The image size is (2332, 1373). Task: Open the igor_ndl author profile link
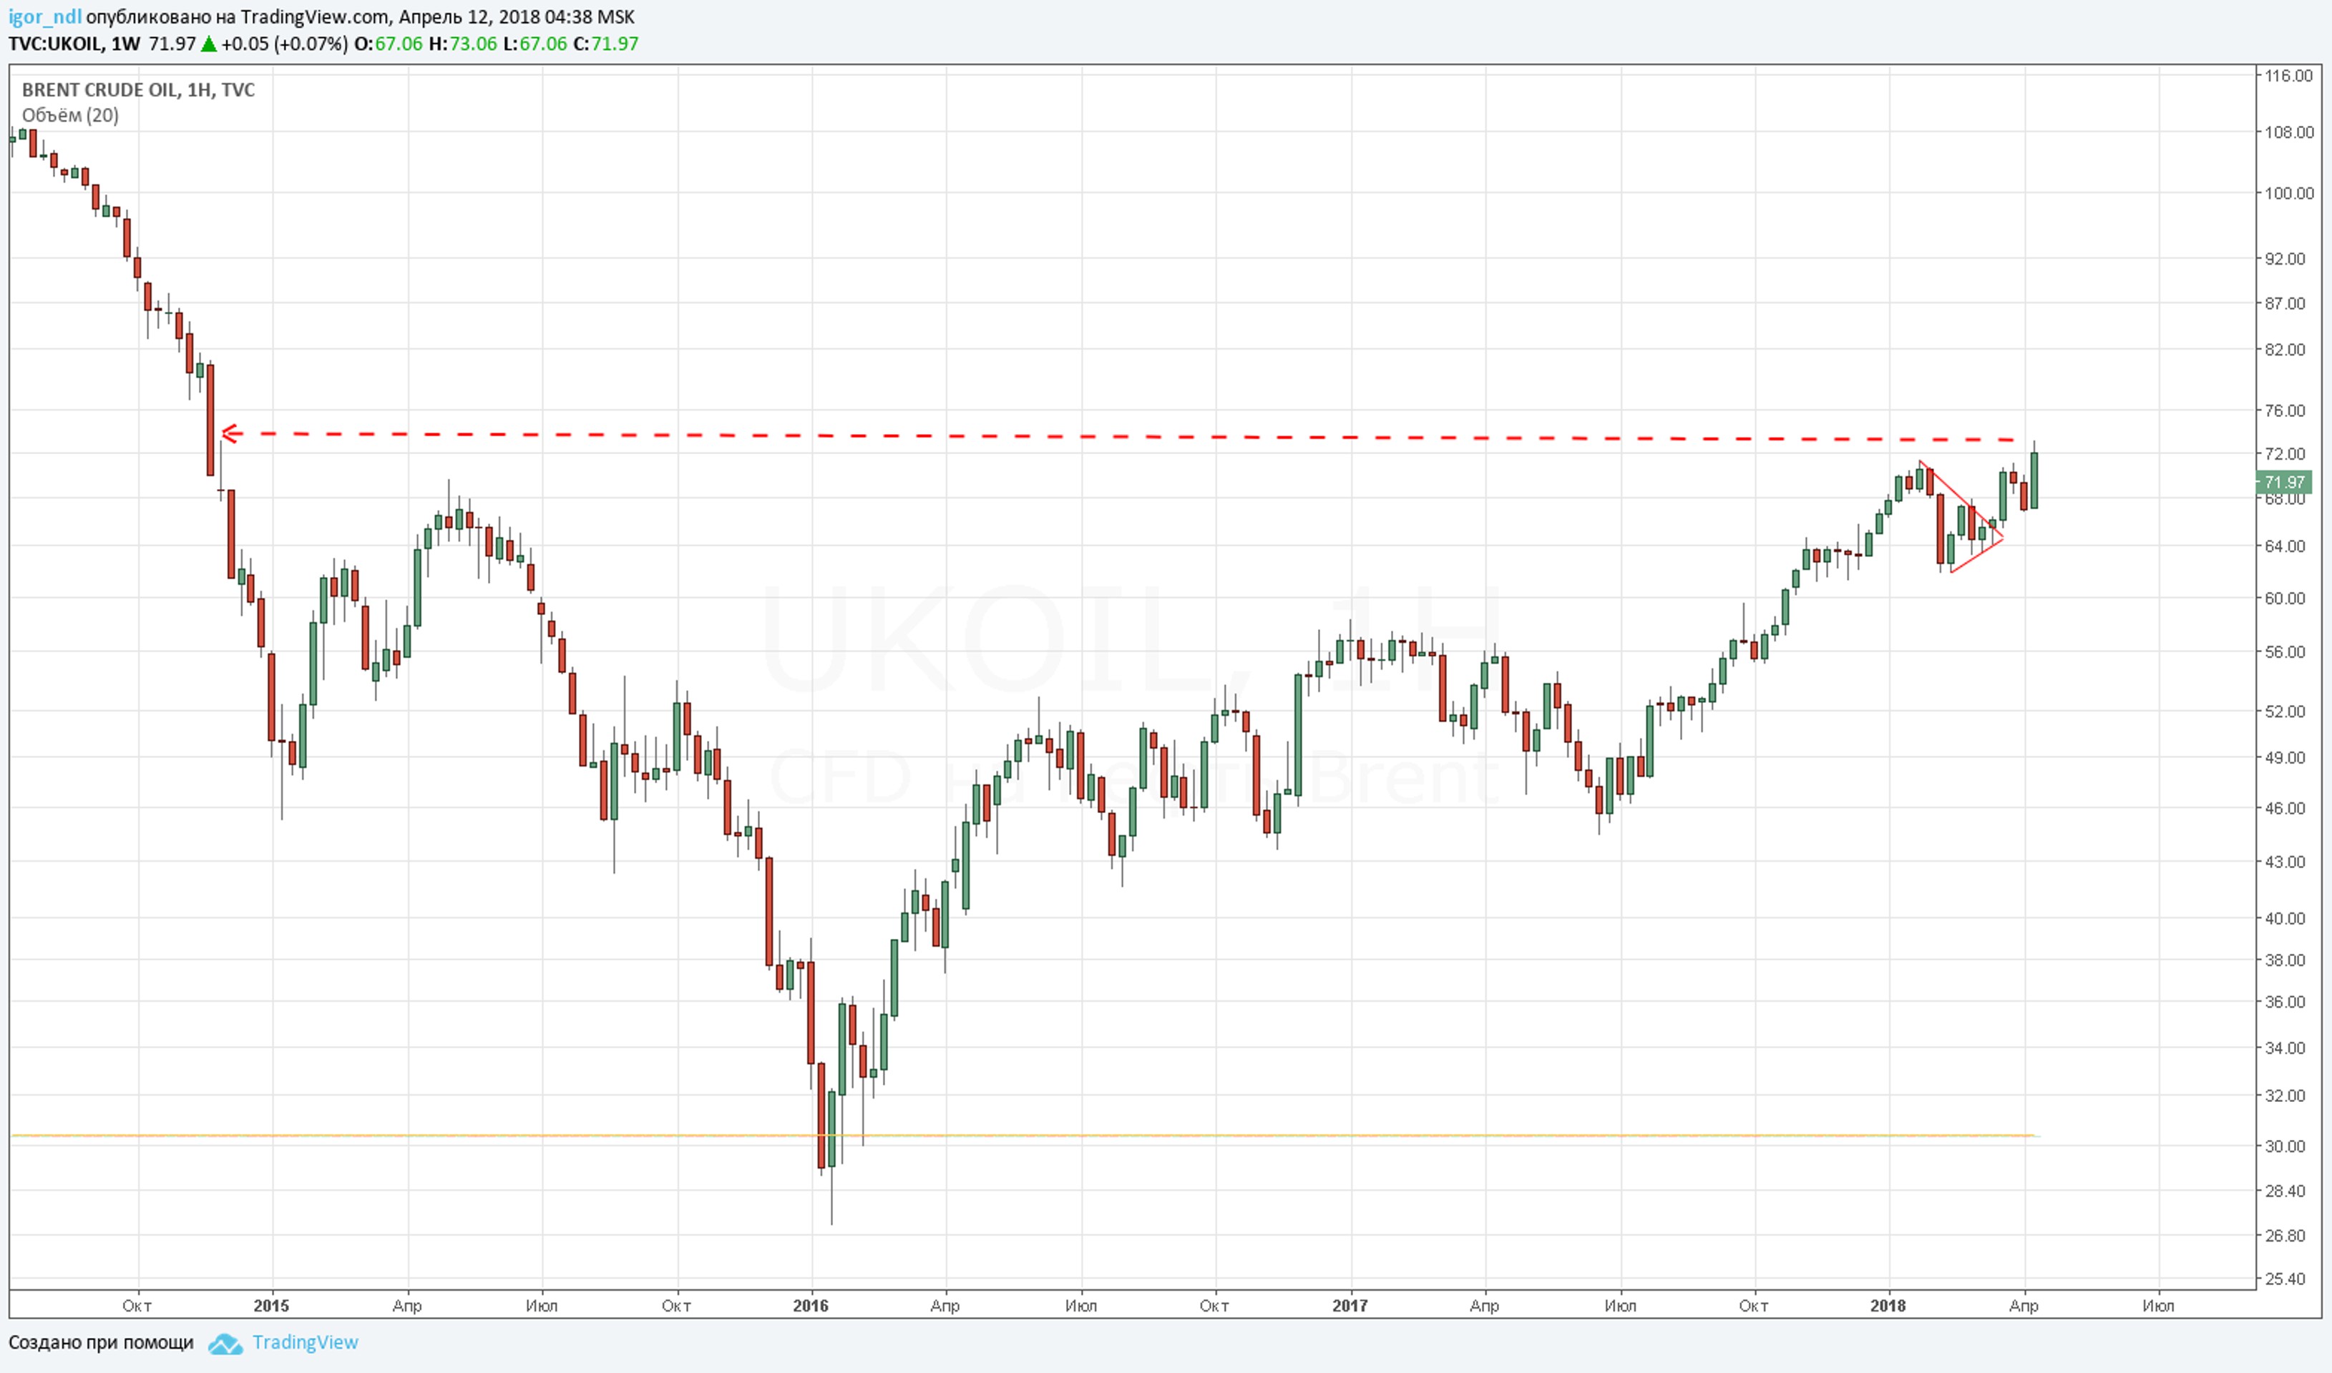(x=44, y=16)
